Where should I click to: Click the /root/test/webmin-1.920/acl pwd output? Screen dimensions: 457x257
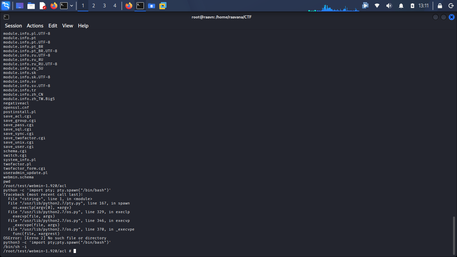[35, 186]
